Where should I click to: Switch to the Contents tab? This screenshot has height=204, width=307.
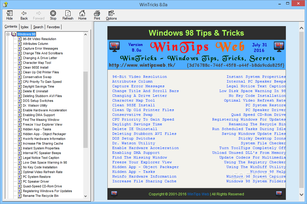11,26
